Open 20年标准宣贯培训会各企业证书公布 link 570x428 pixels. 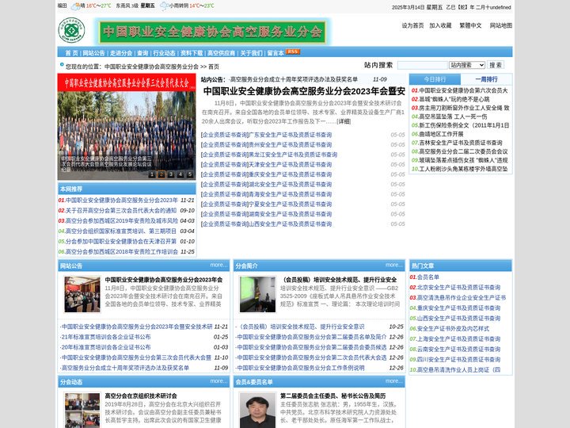[x=105, y=348]
